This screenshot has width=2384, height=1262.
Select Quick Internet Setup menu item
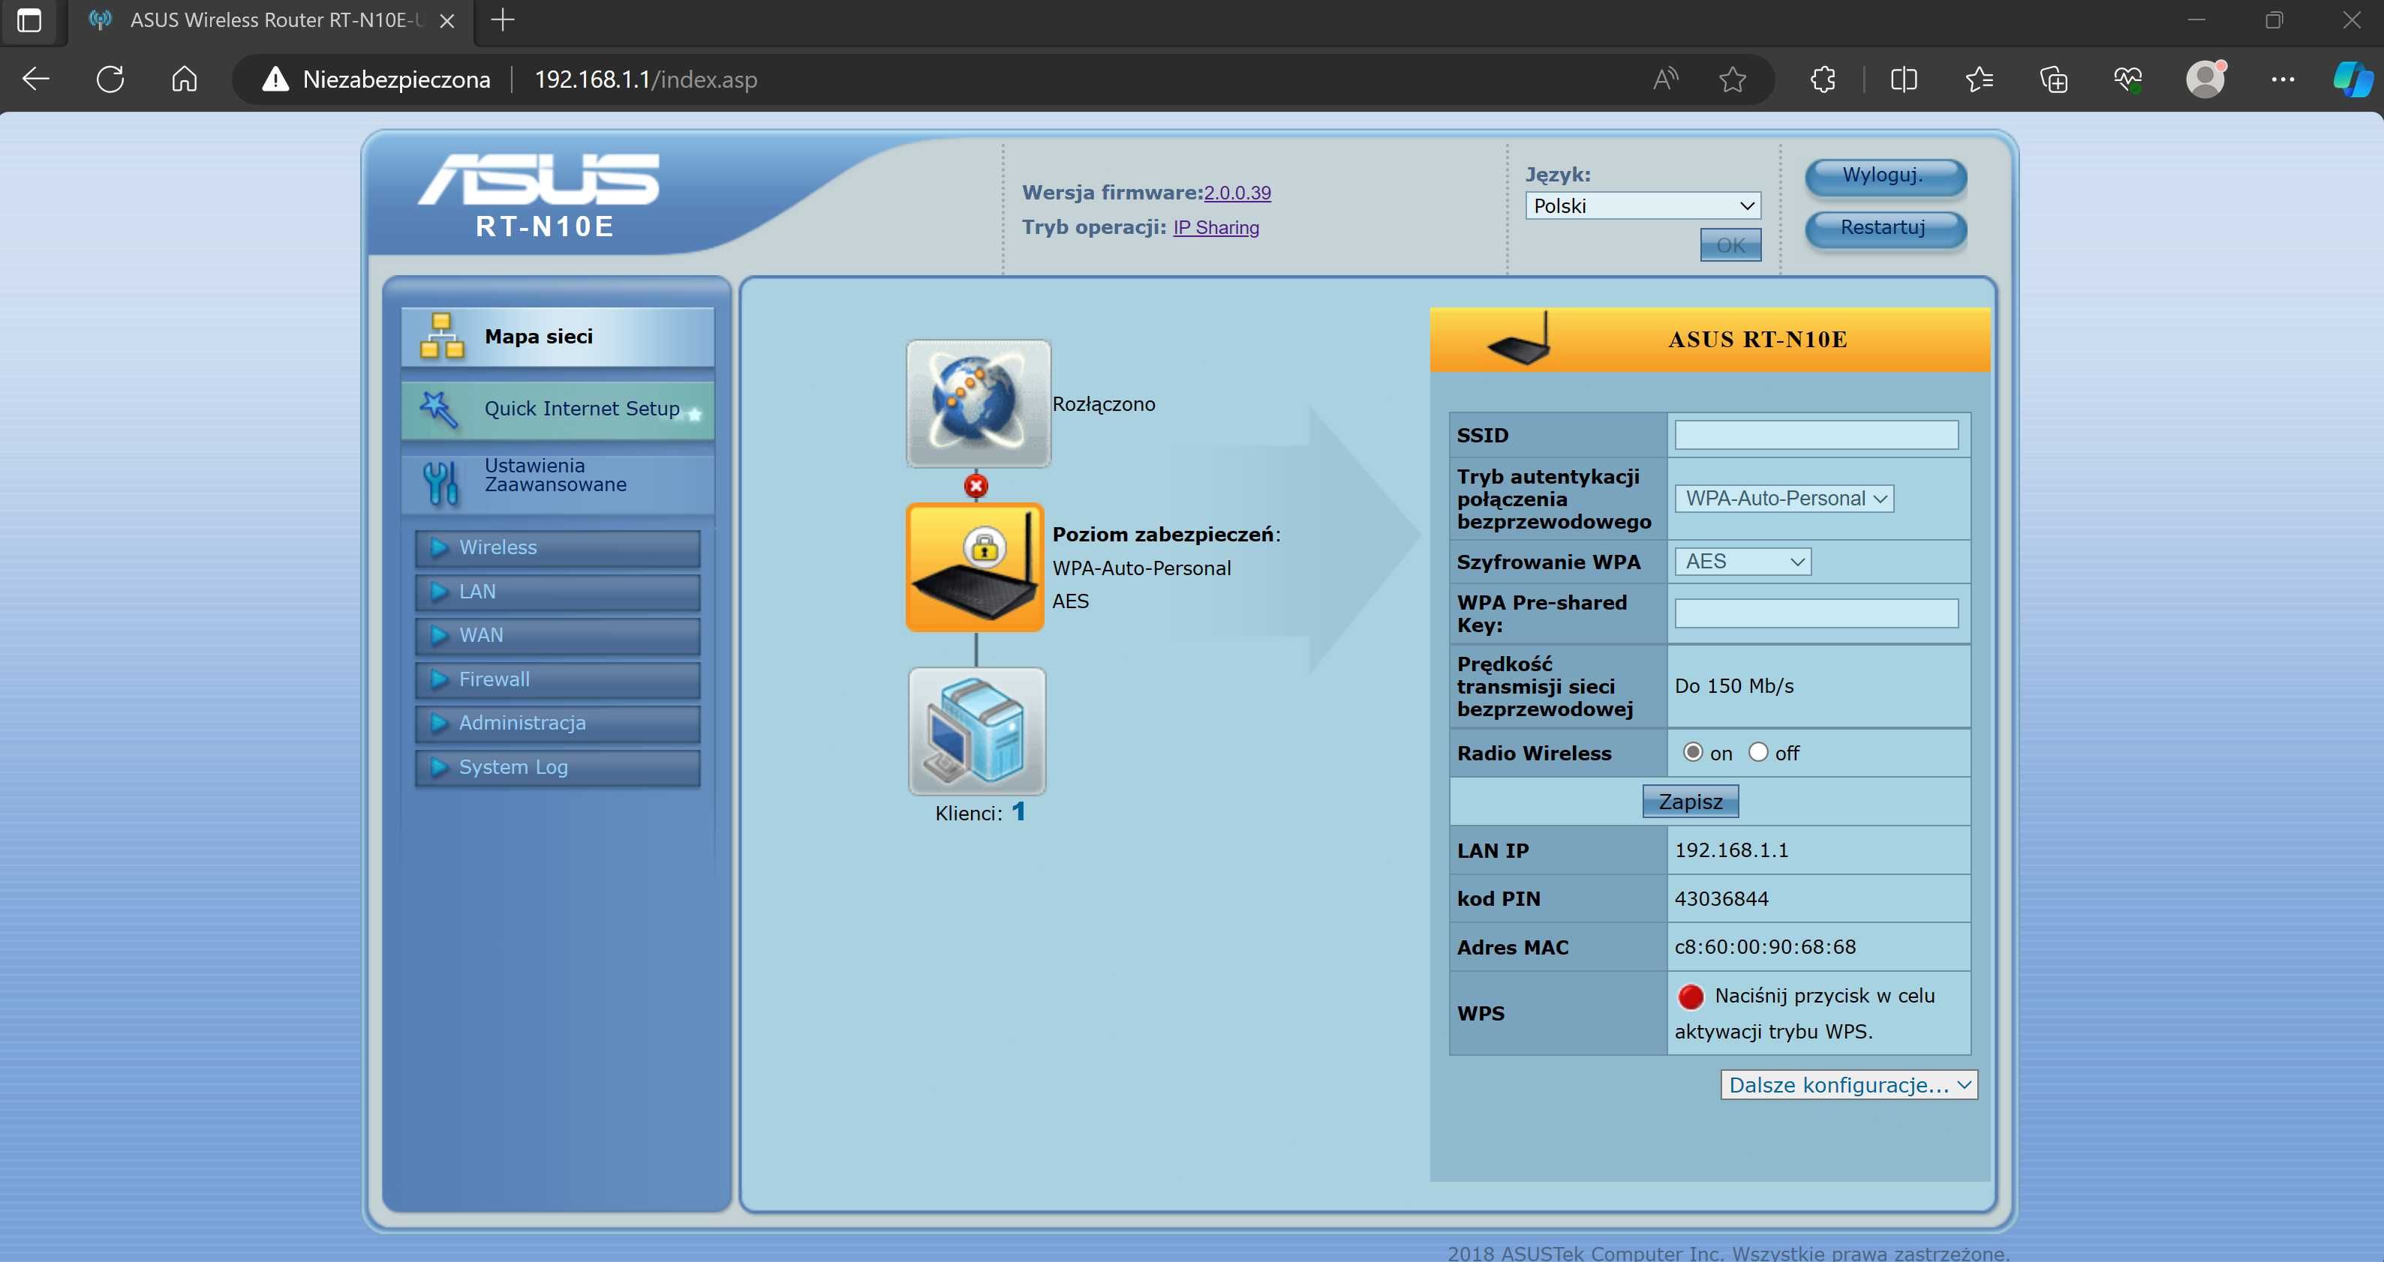point(557,409)
